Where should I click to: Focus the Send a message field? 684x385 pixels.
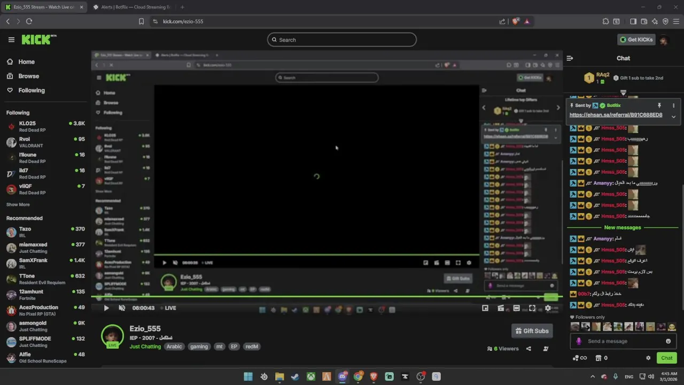623,341
